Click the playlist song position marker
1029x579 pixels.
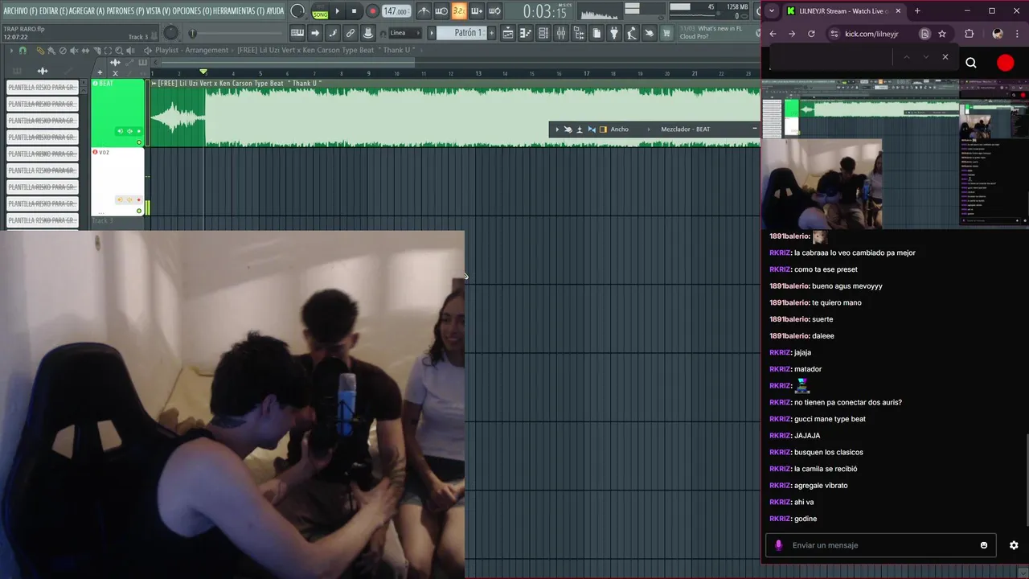pyautogui.click(x=203, y=73)
